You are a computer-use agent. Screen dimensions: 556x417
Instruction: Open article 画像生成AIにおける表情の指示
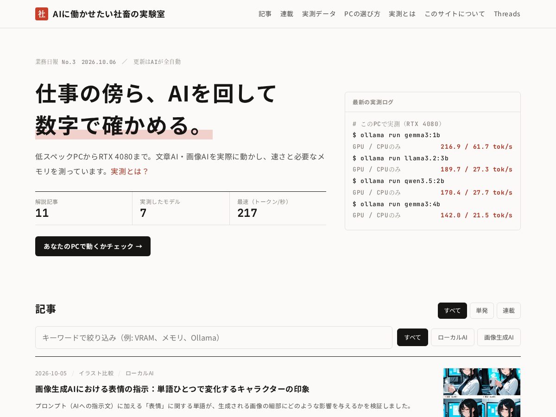tap(172, 389)
